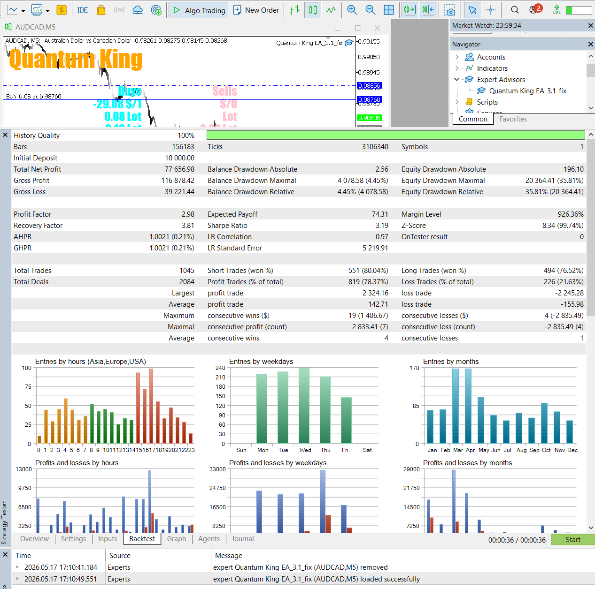
Task: Open the chart type line icon in toolbar
Action: click(13, 10)
